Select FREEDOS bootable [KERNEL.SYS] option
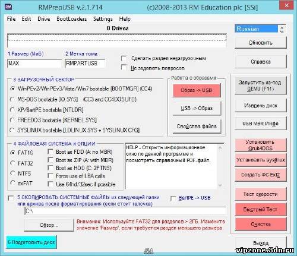297x256 pixels. coord(12,120)
